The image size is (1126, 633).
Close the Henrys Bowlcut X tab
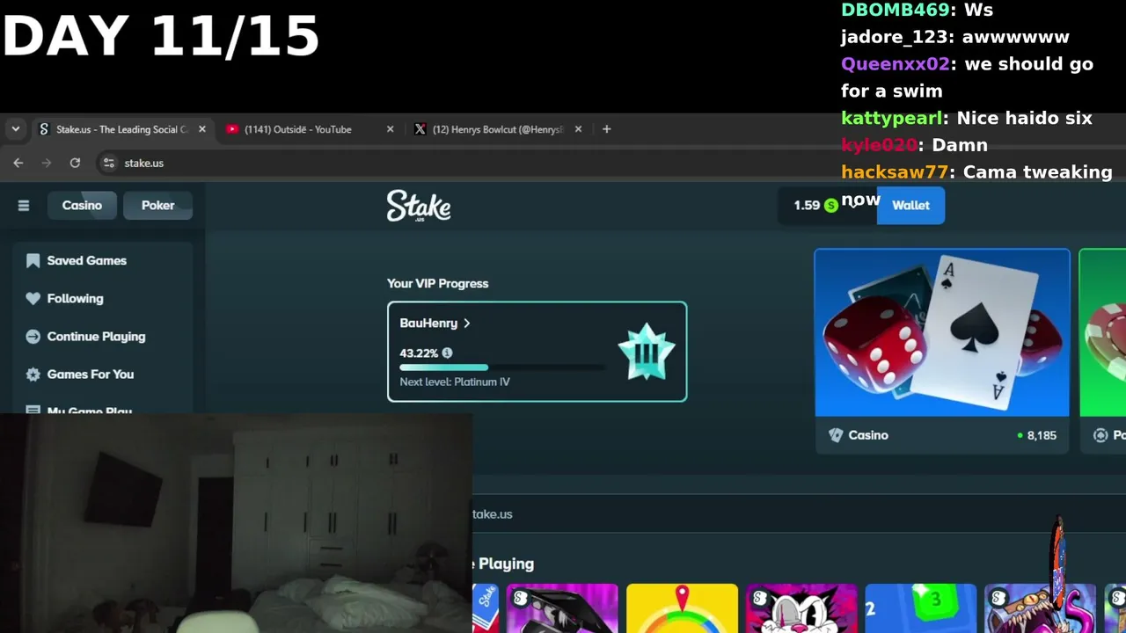[578, 129]
